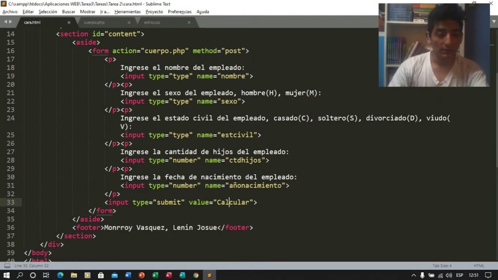Show hidden system tray icons
The image size is (498, 280).
click(x=414, y=275)
